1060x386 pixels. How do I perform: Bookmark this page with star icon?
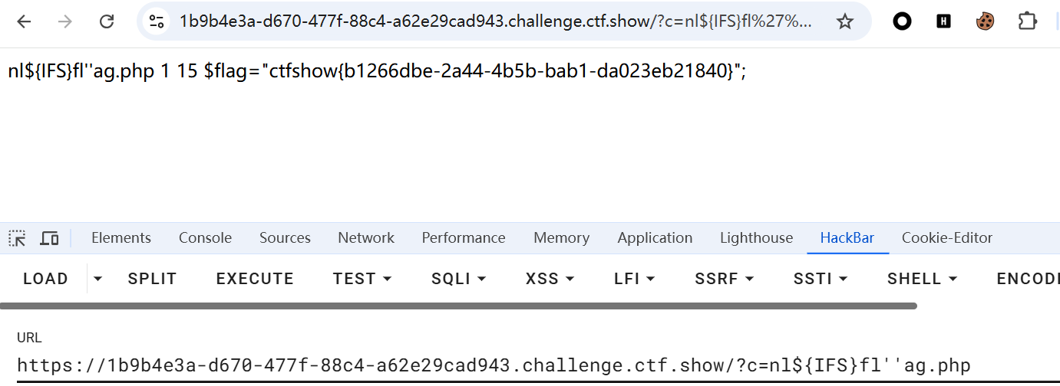pos(845,21)
